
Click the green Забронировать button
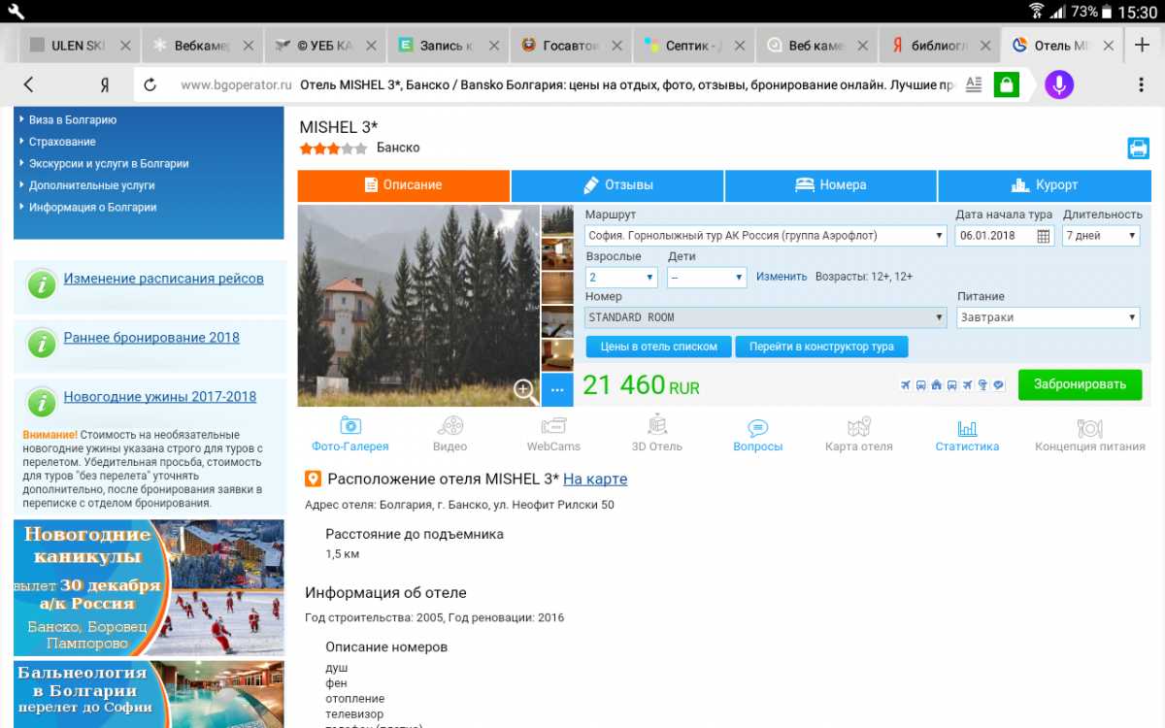(1080, 384)
